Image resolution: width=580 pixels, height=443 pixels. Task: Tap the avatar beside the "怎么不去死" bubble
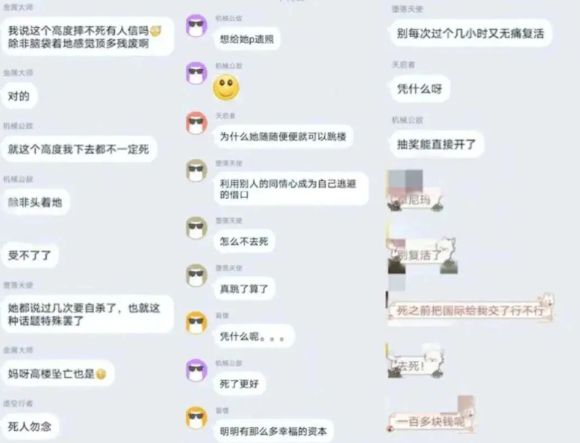(197, 228)
